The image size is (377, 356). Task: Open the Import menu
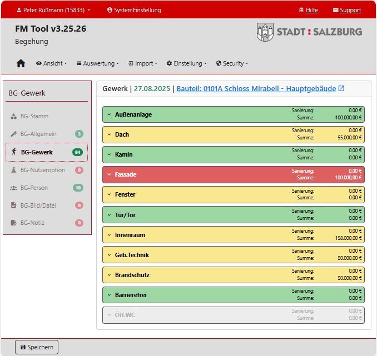(x=143, y=63)
